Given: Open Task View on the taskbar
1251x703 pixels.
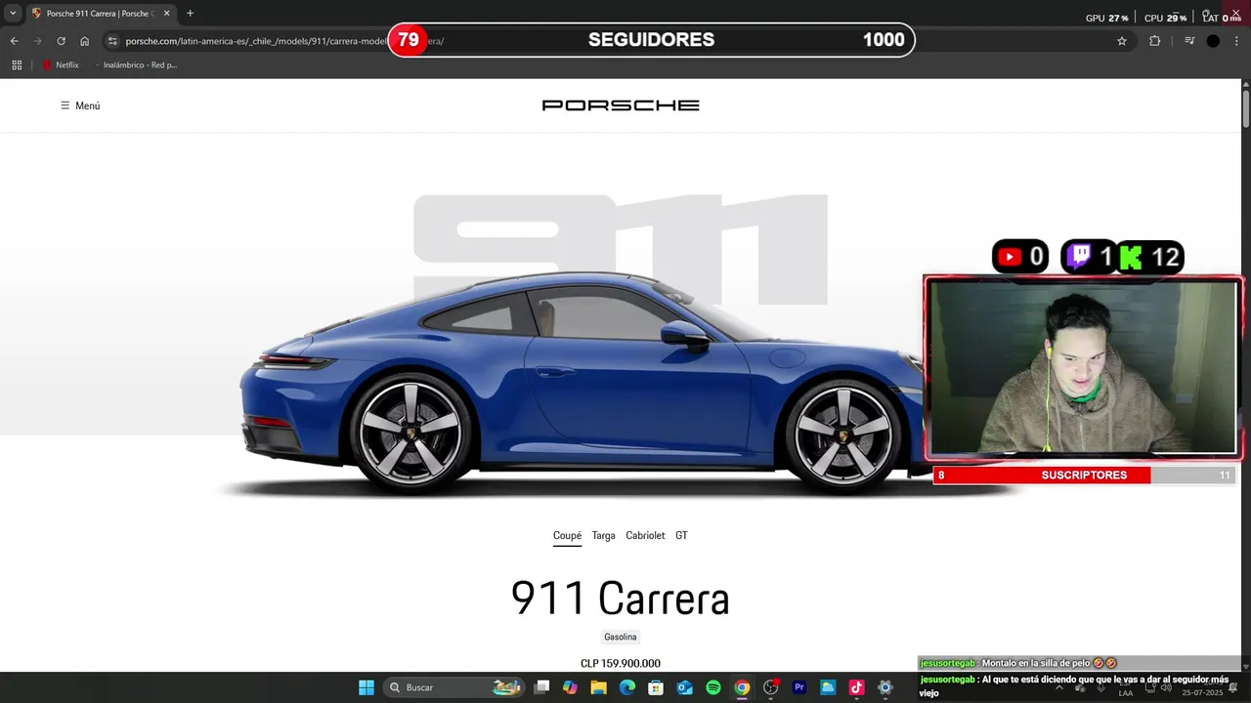Looking at the screenshot, I should point(542,687).
